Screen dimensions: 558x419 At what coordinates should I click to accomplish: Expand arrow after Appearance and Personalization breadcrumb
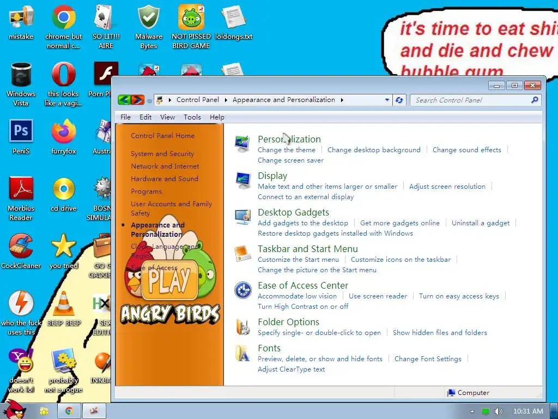pyautogui.click(x=342, y=100)
